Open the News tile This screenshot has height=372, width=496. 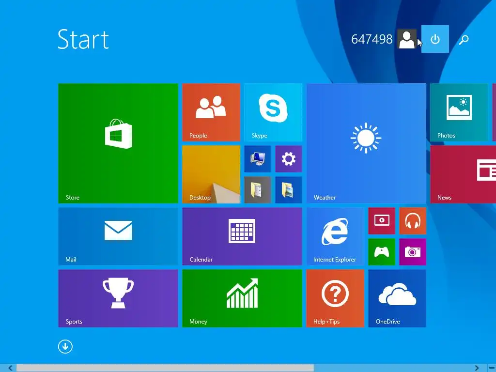pos(463,174)
